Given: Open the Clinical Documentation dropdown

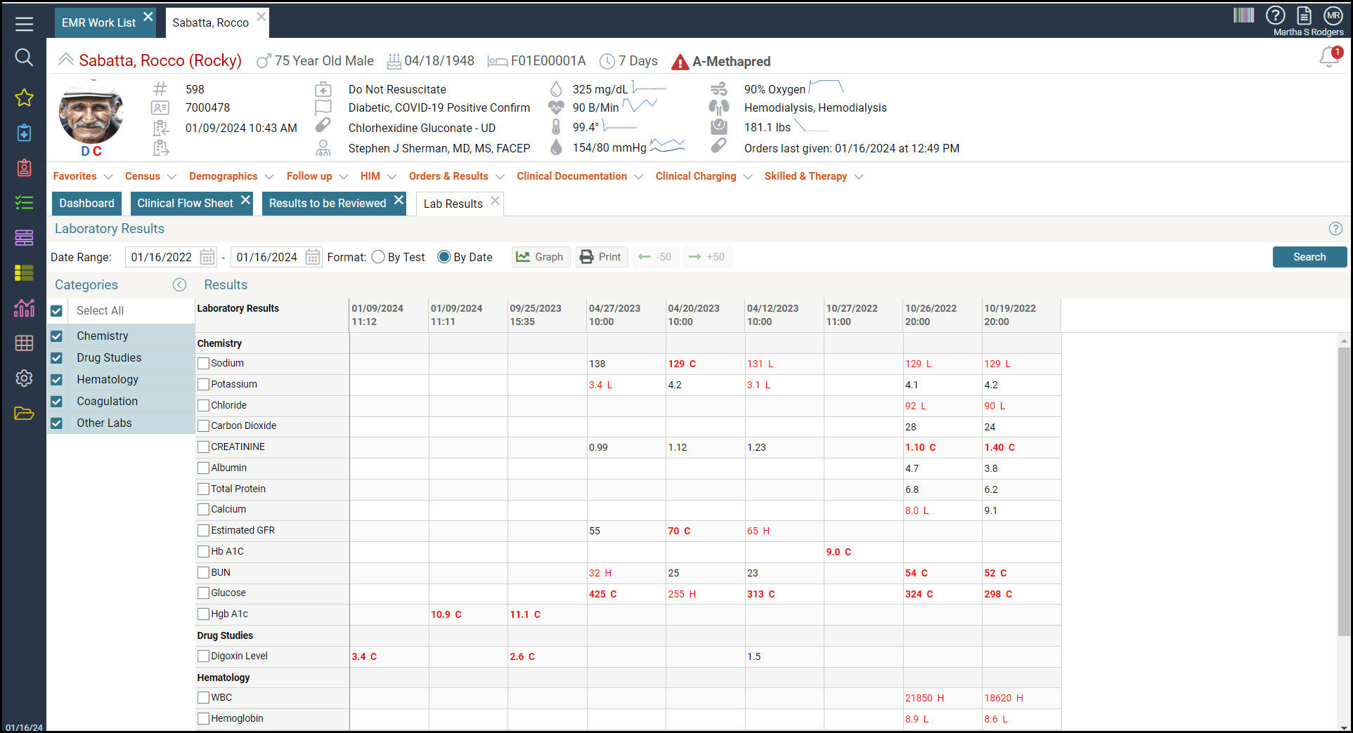Looking at the screenshot, I should click(x=578, y=176).
